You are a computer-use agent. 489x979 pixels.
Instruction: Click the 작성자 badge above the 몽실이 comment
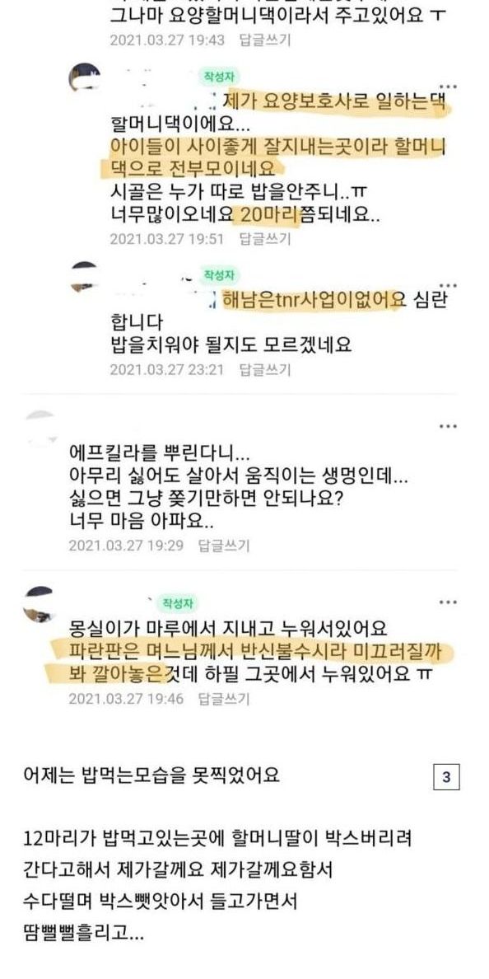176,603
